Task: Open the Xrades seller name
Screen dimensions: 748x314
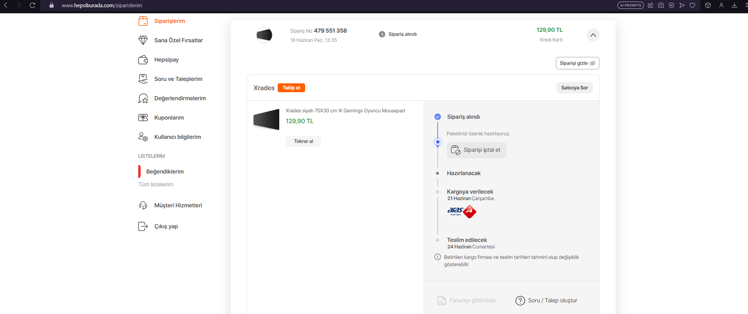Action: pos(264,88)
